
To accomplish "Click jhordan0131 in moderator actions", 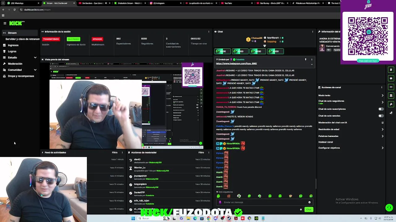I will [140, 176].
